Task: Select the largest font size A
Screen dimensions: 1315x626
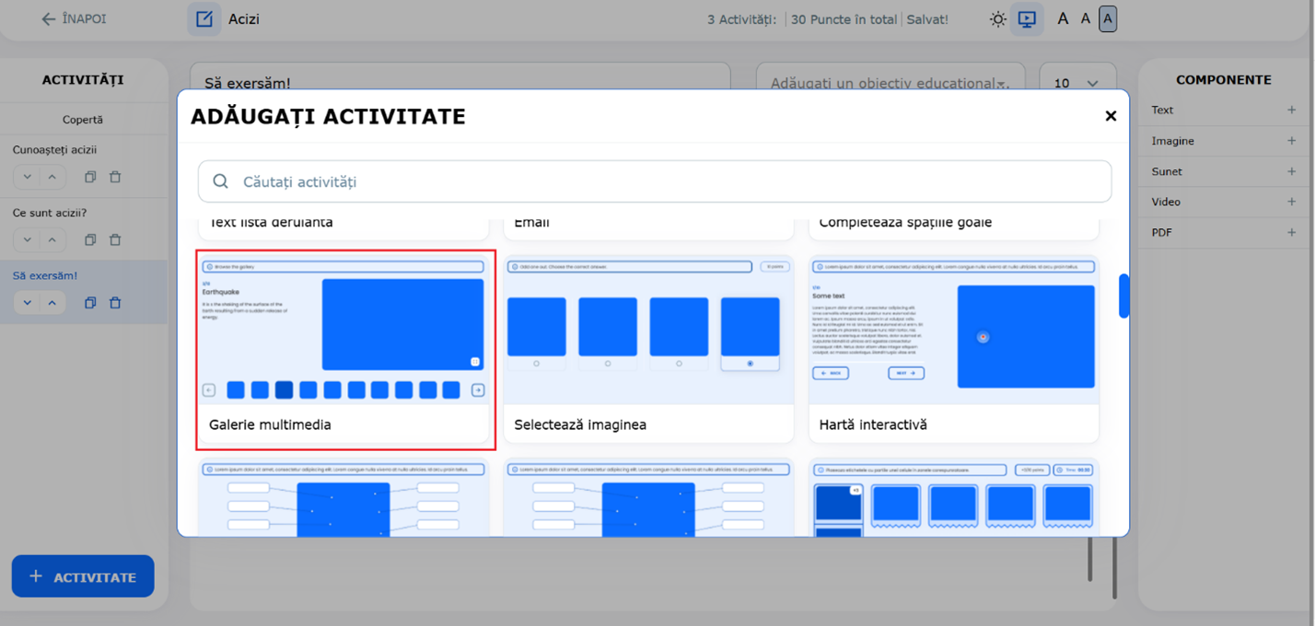Action: (x=1108, y=18)
